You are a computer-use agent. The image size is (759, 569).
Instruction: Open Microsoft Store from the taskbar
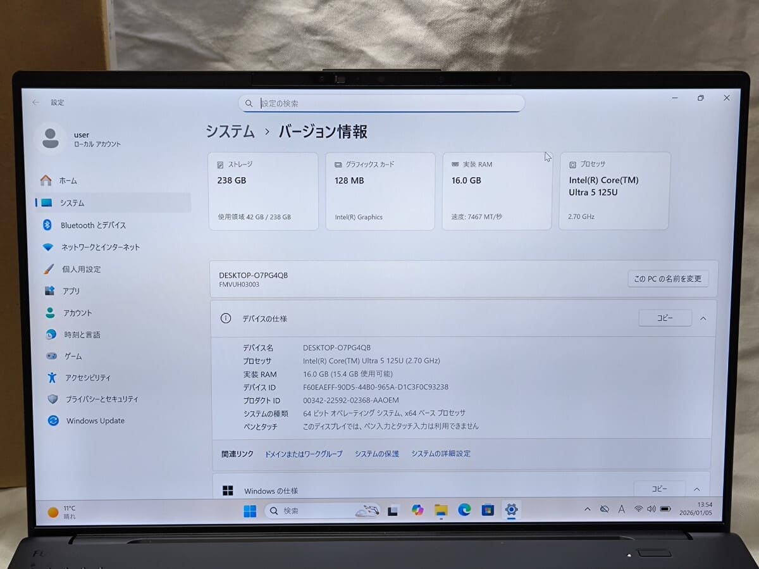[x=488, y=510]
